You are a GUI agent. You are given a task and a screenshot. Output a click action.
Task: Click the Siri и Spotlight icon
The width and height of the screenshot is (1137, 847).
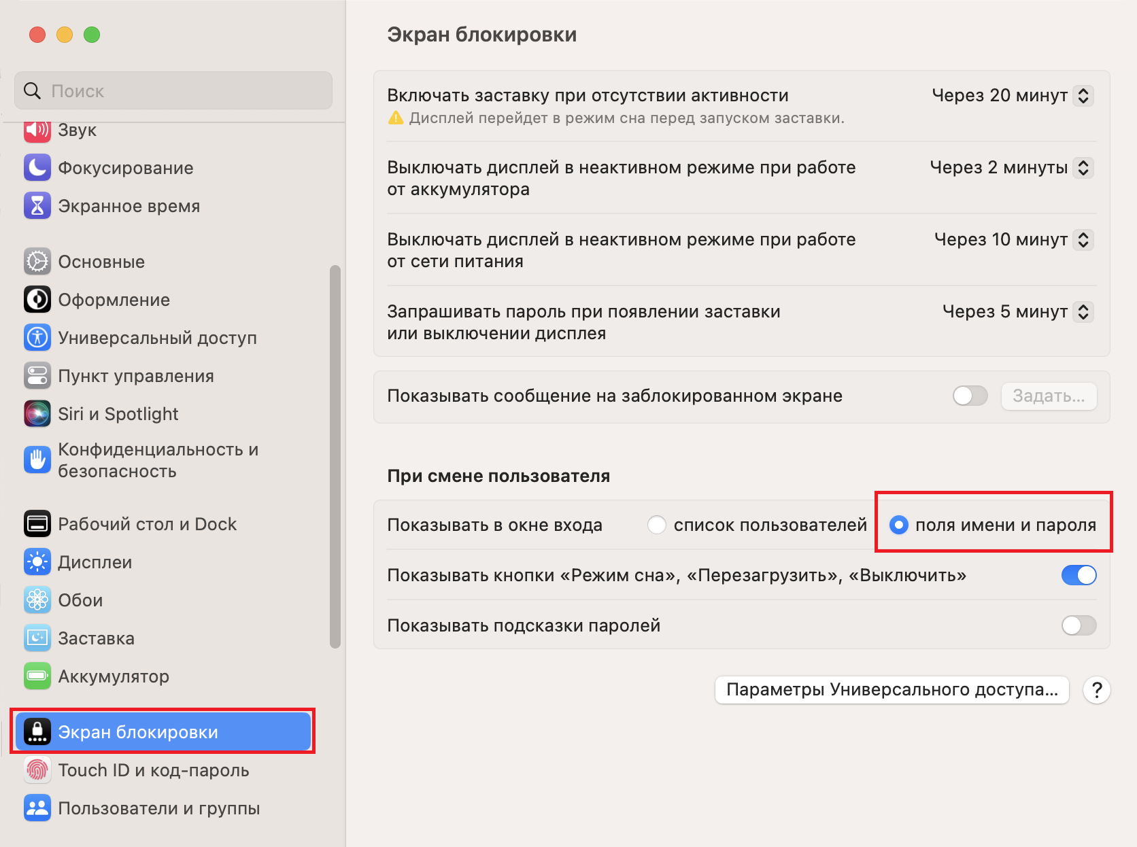[37, 413]
